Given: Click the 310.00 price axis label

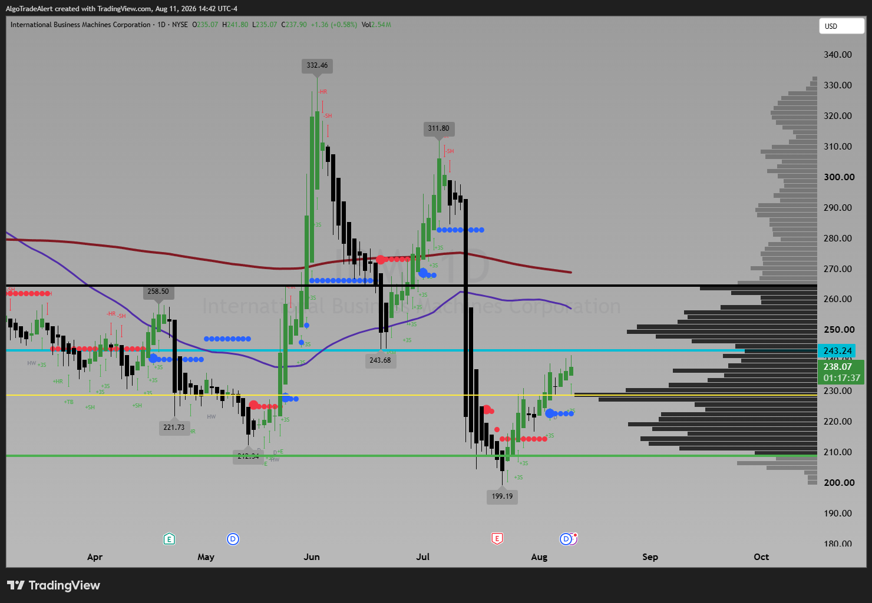Looking at the screenshot, I should click(x=838, y=147).
